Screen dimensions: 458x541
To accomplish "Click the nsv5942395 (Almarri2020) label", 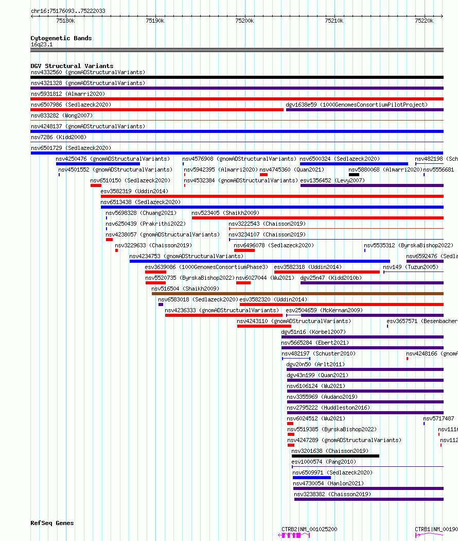I will [221, 170].
